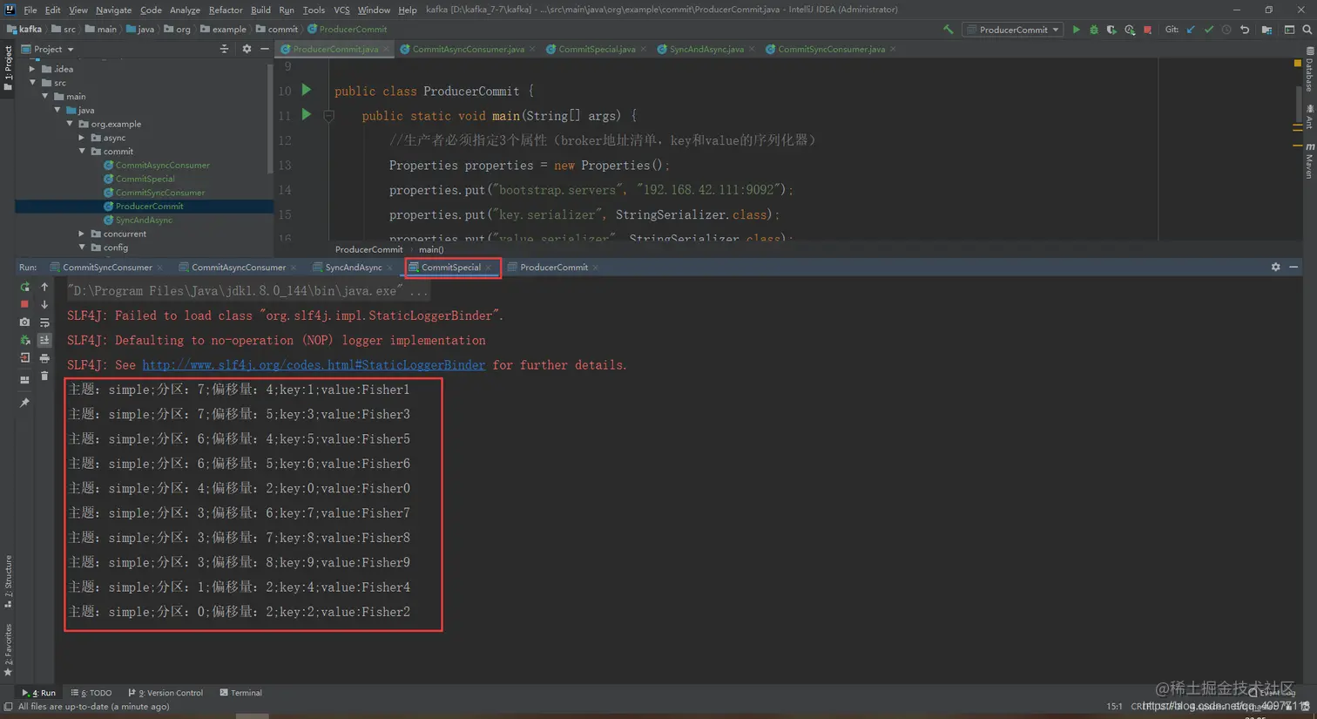This screenshot has width=1317, height=719.
Task: Collapse all in the Project panel
Action: 224,50
